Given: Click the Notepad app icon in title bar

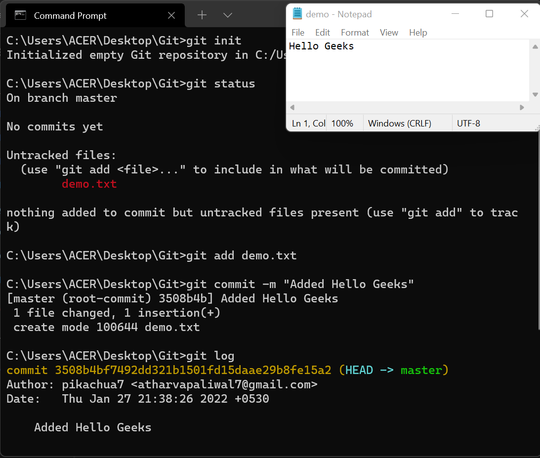Looking at the screenshot, I should tap(297, 13).
